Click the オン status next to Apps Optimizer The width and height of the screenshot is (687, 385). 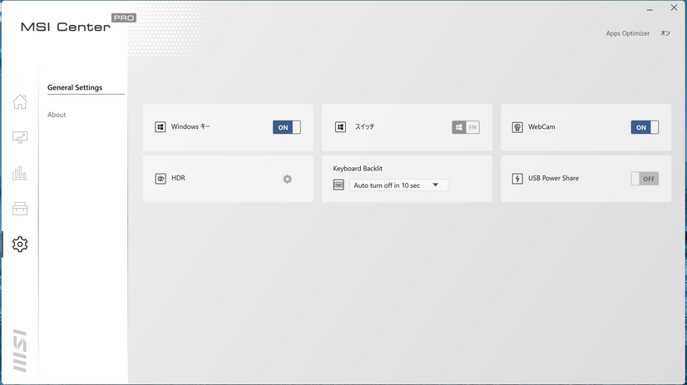coord(665,33)
